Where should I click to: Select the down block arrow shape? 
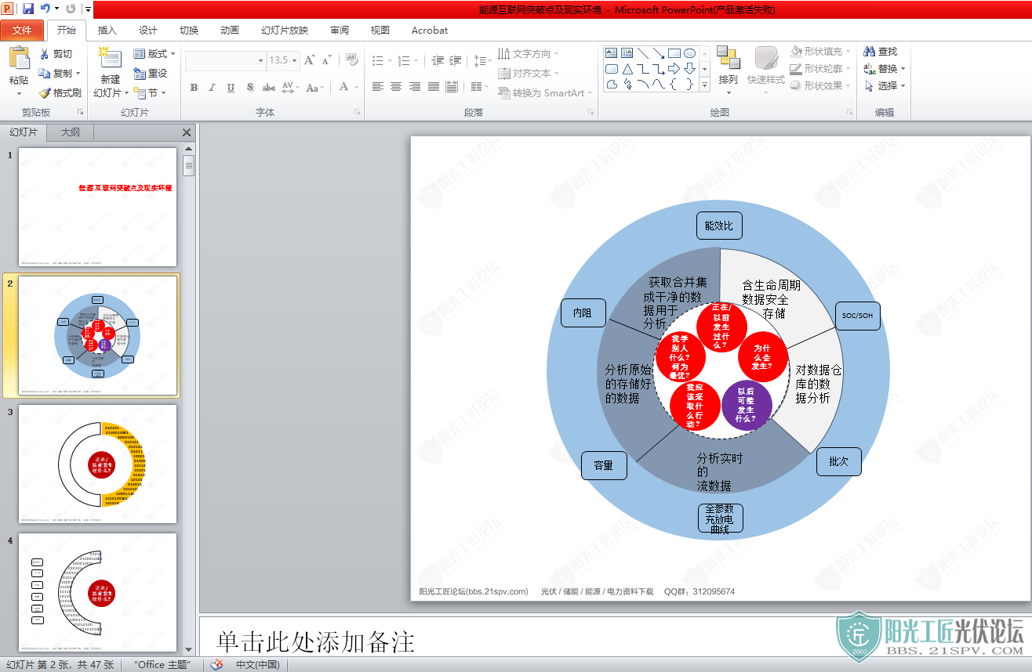pyautogui.click(x=689, y=69)
